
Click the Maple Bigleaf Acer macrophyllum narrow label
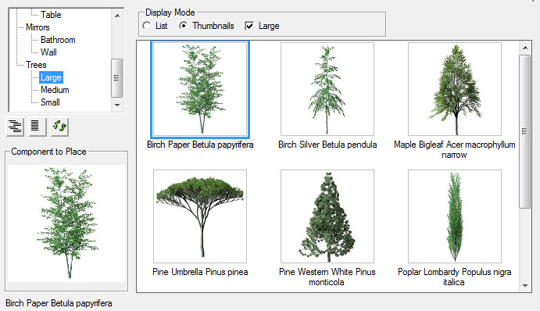tap(455, 150)
